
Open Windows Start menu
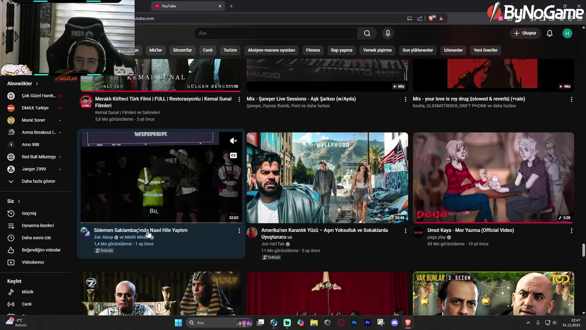pyautogui.click(x=178, y=323)
